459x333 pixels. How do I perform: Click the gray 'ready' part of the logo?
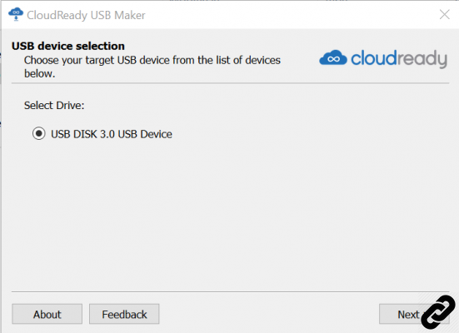[422, 58]
